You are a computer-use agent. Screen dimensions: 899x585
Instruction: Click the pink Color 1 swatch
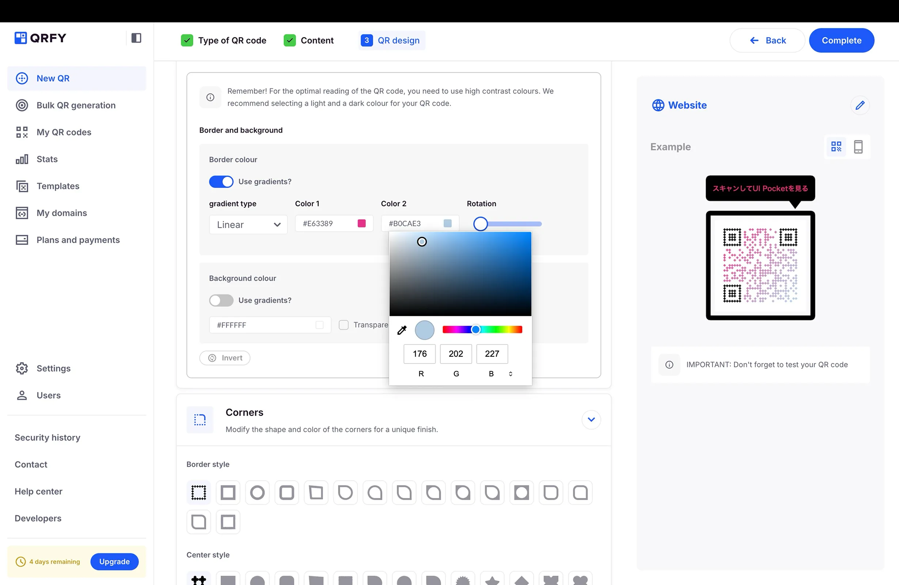[361, 223]
